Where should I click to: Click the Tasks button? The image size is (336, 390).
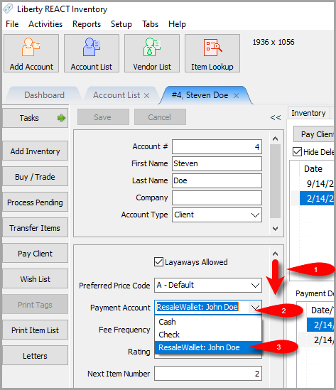(35, 118)
